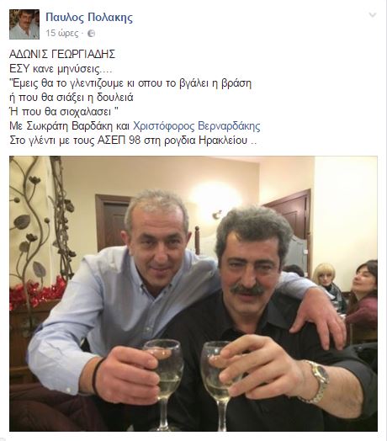
Task: Click the red tinsel decoration in photo
Action: point(36,293)
